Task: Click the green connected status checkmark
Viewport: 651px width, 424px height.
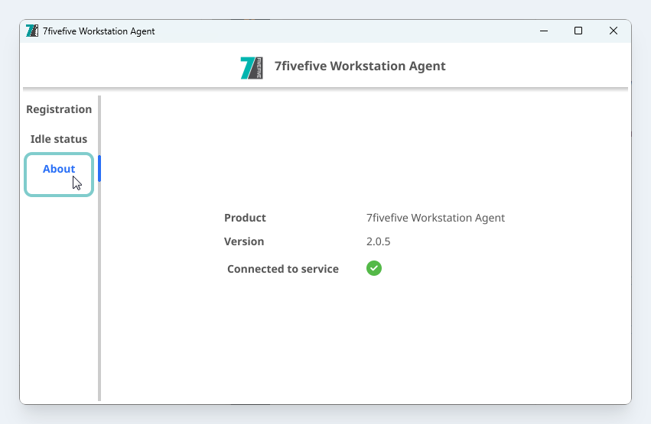Action: (x=374, y=268)
